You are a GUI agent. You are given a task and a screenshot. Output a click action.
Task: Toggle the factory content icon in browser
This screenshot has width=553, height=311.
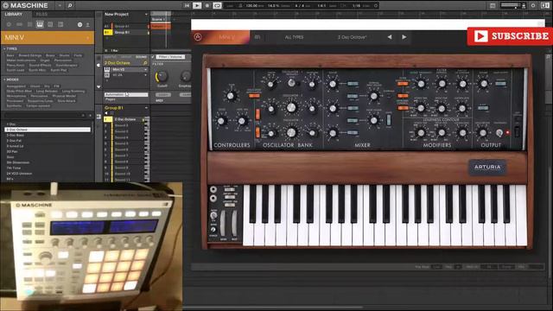click(x=79, y=25)
